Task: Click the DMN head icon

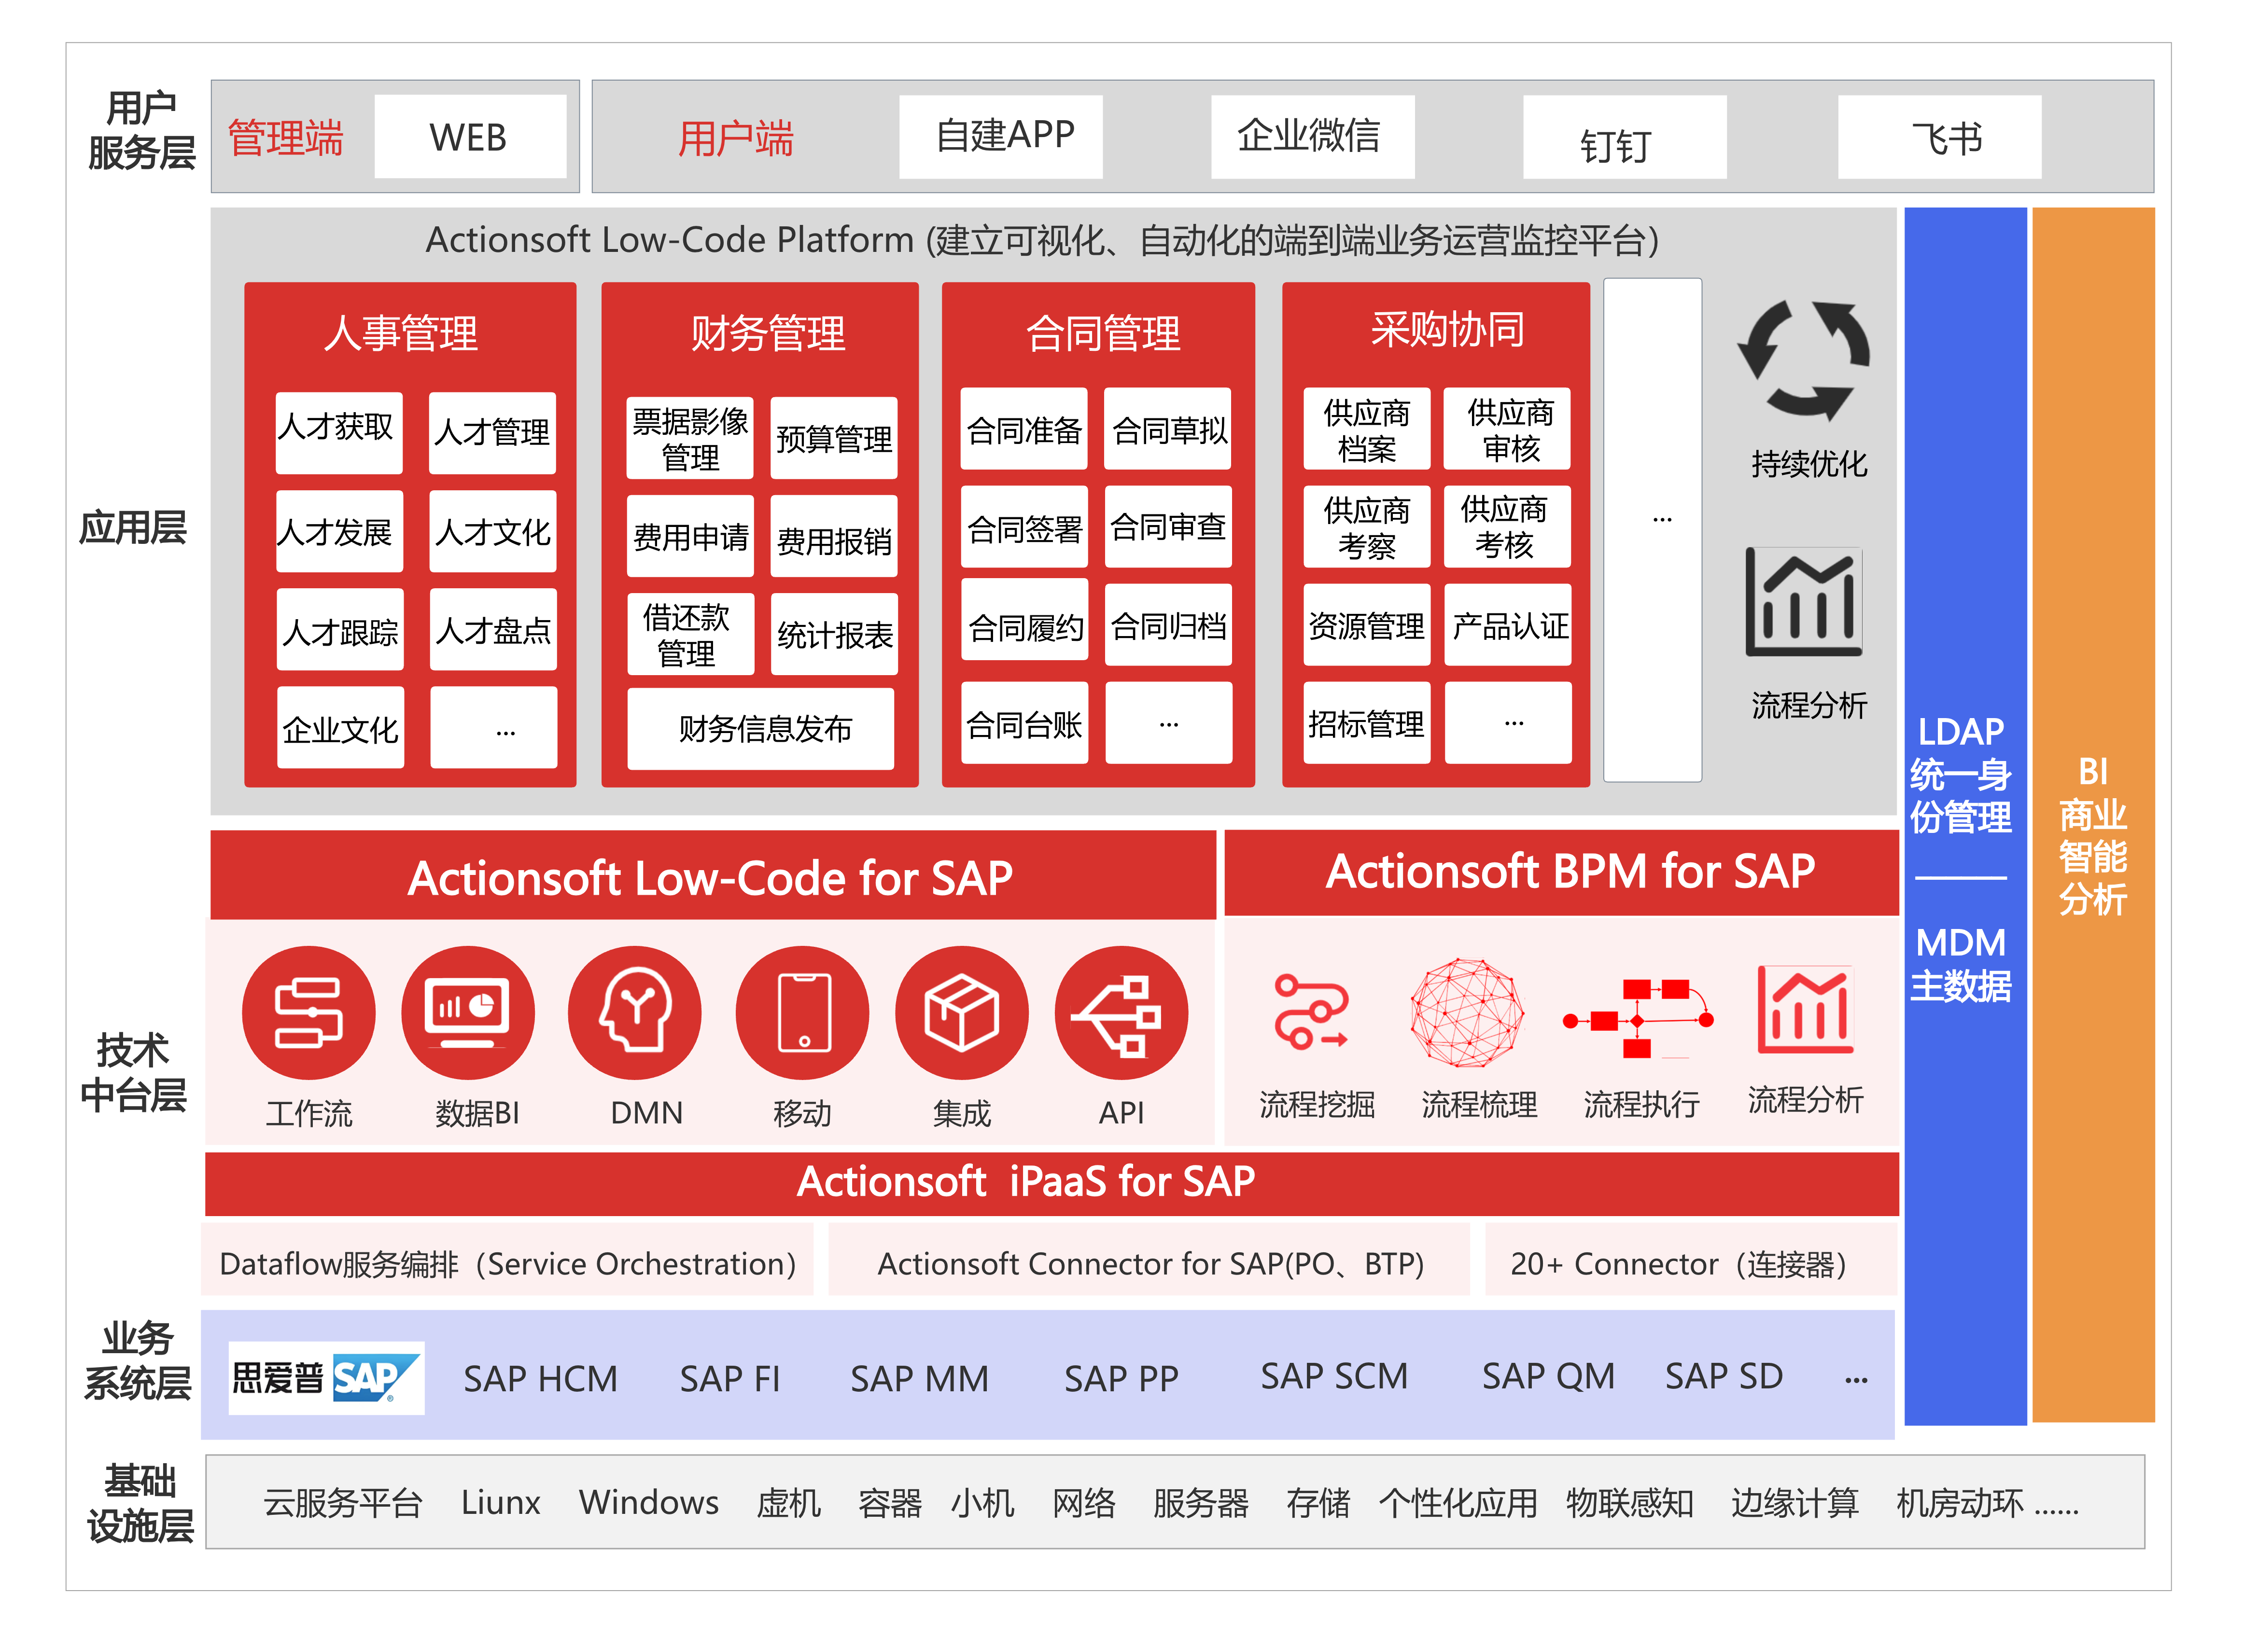Action: 635,1013
